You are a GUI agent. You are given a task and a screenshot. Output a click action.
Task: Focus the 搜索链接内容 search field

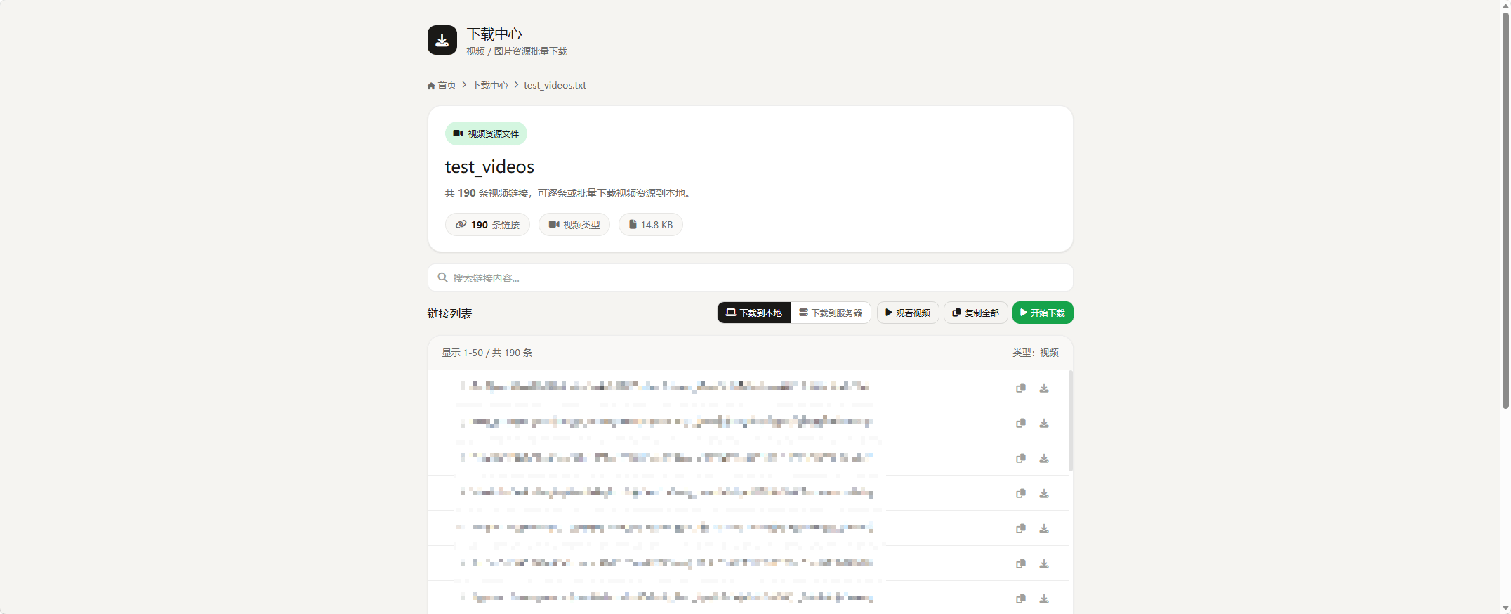[751, 277]
